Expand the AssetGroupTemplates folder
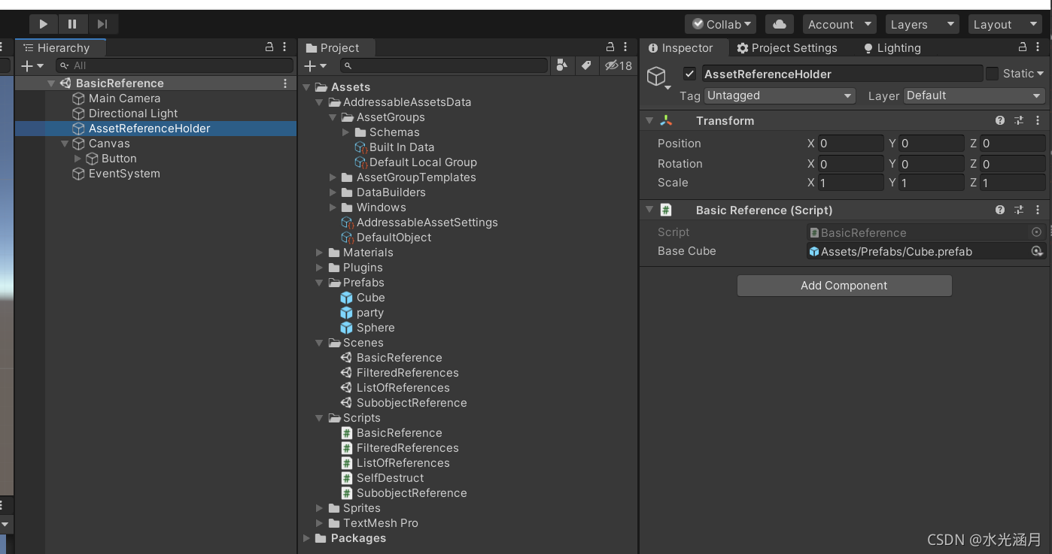Viewport: 1052px width, 554px height. click(333, 177)
